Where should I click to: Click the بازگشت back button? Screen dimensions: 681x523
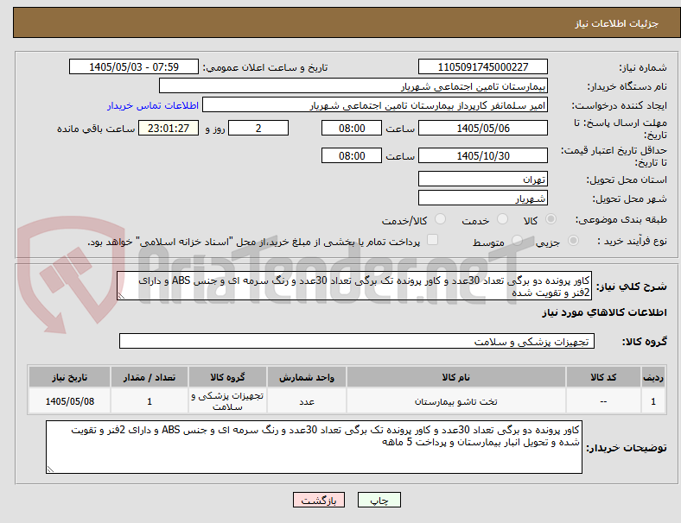click(319, 500)
